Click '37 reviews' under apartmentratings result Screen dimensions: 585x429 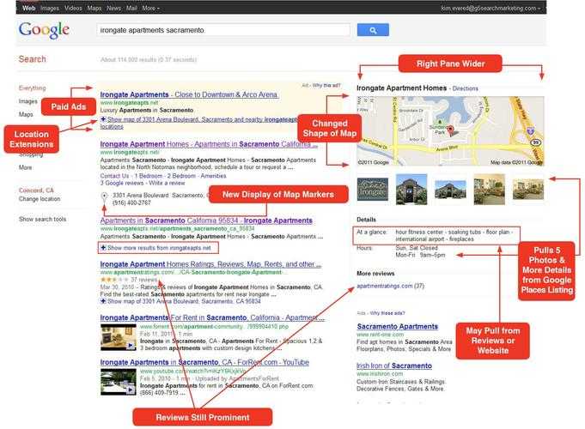(144, 280)
